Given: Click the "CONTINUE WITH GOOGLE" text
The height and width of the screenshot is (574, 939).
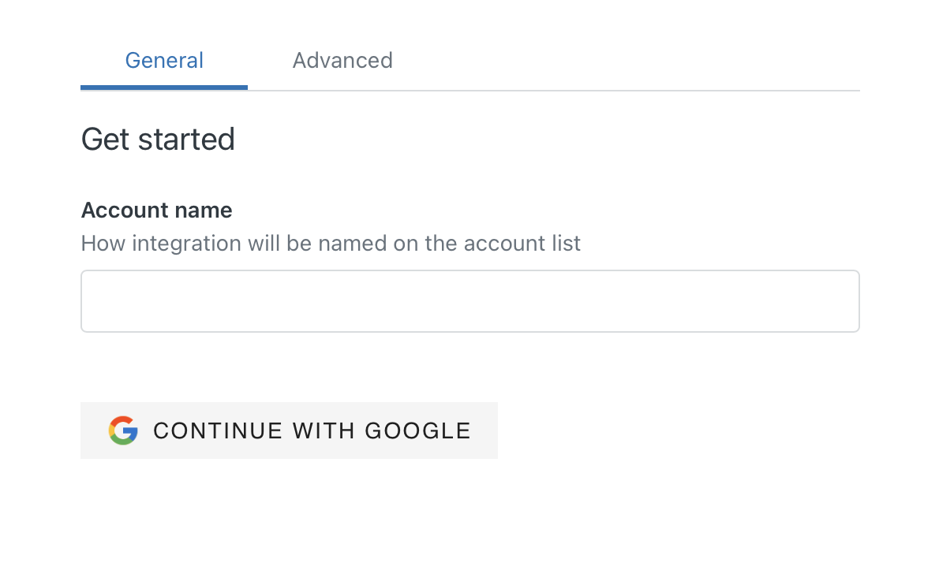Looking at the screenshot, I should click(x=312, y=430).
